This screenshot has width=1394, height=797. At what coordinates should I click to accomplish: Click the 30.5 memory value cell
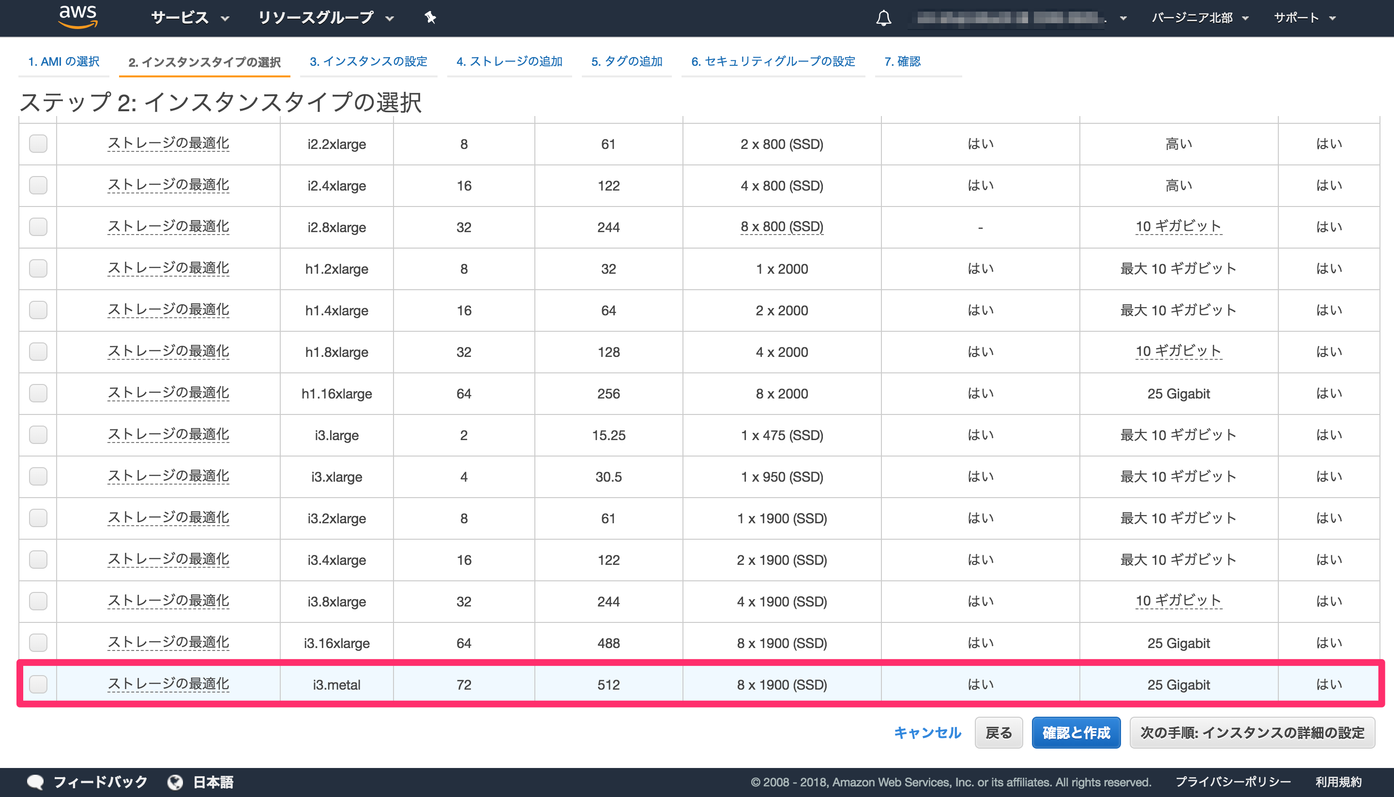608,477
